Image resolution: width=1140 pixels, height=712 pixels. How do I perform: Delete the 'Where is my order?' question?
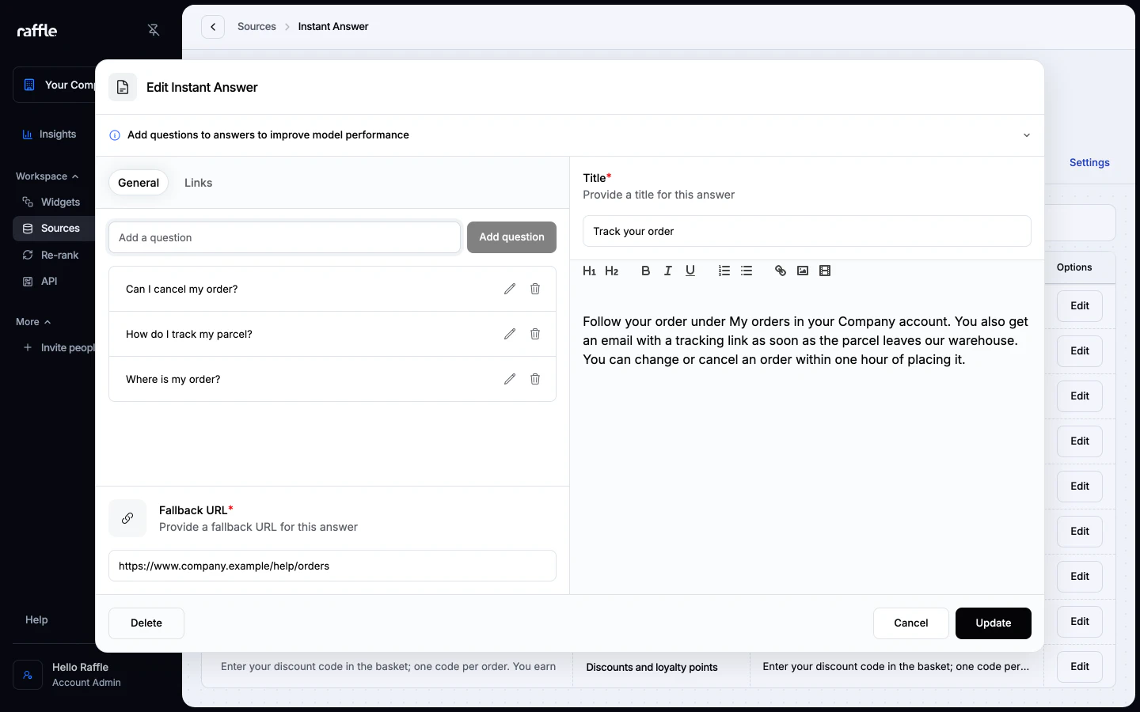535,379
